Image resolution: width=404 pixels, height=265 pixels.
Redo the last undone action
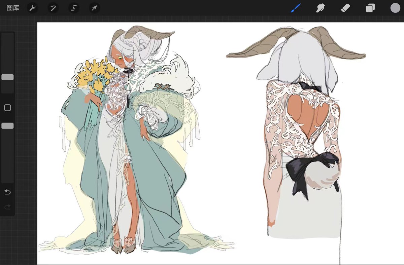[x=7, y=207]
